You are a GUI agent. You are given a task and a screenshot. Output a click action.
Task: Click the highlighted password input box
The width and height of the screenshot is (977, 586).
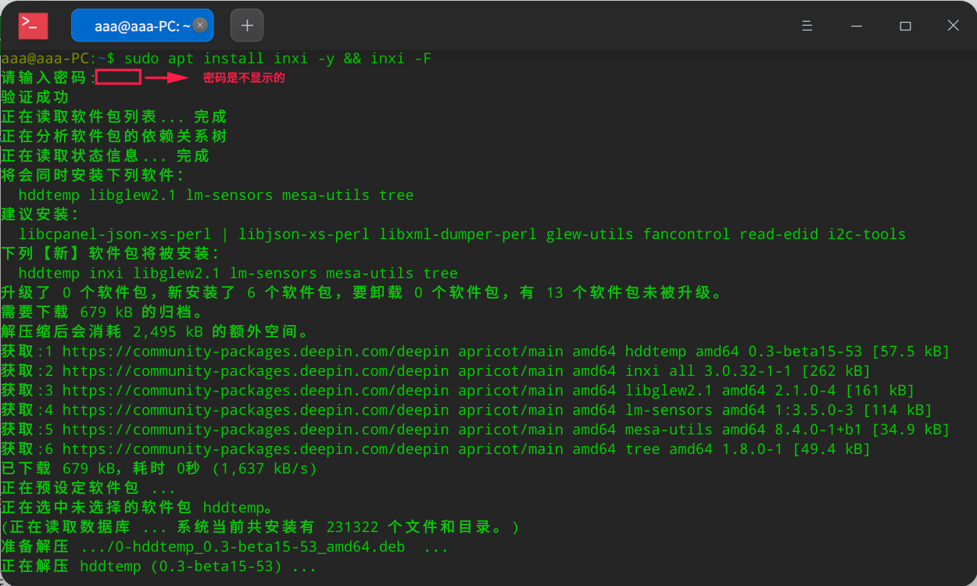coord(119,77)
